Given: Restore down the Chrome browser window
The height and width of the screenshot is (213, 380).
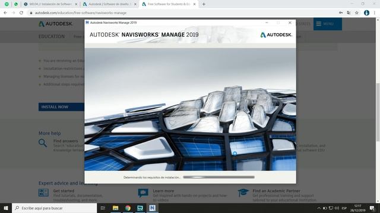Looking at the screenshot, I should point(363,4).
